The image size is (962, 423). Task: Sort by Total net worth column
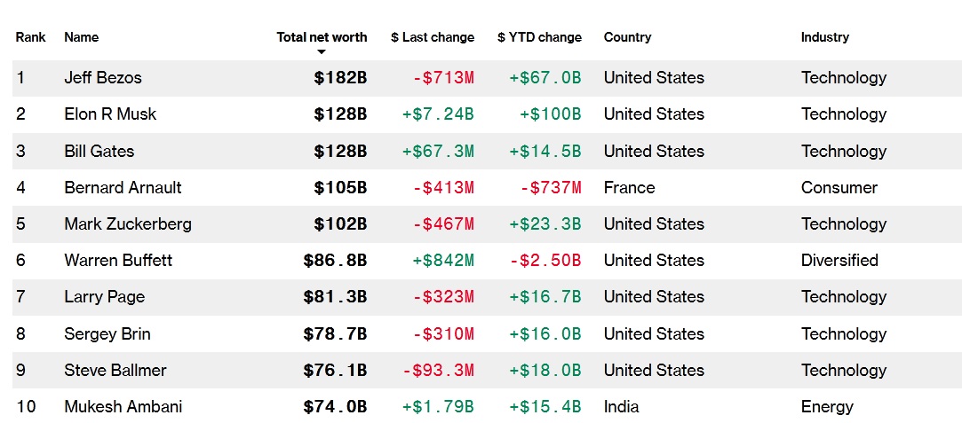322,37
